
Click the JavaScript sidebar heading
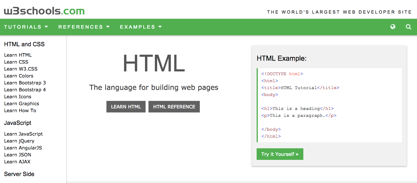click(x=18, y=123)
